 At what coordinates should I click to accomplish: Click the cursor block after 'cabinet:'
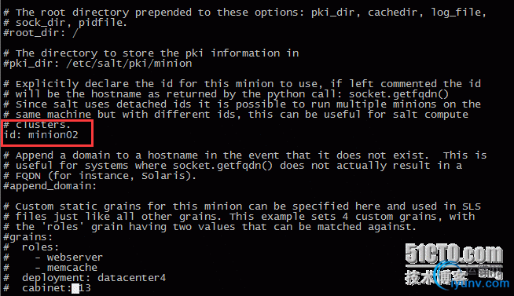(75, 288)
